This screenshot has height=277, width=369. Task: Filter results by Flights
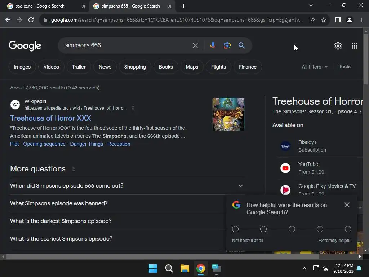218,67
